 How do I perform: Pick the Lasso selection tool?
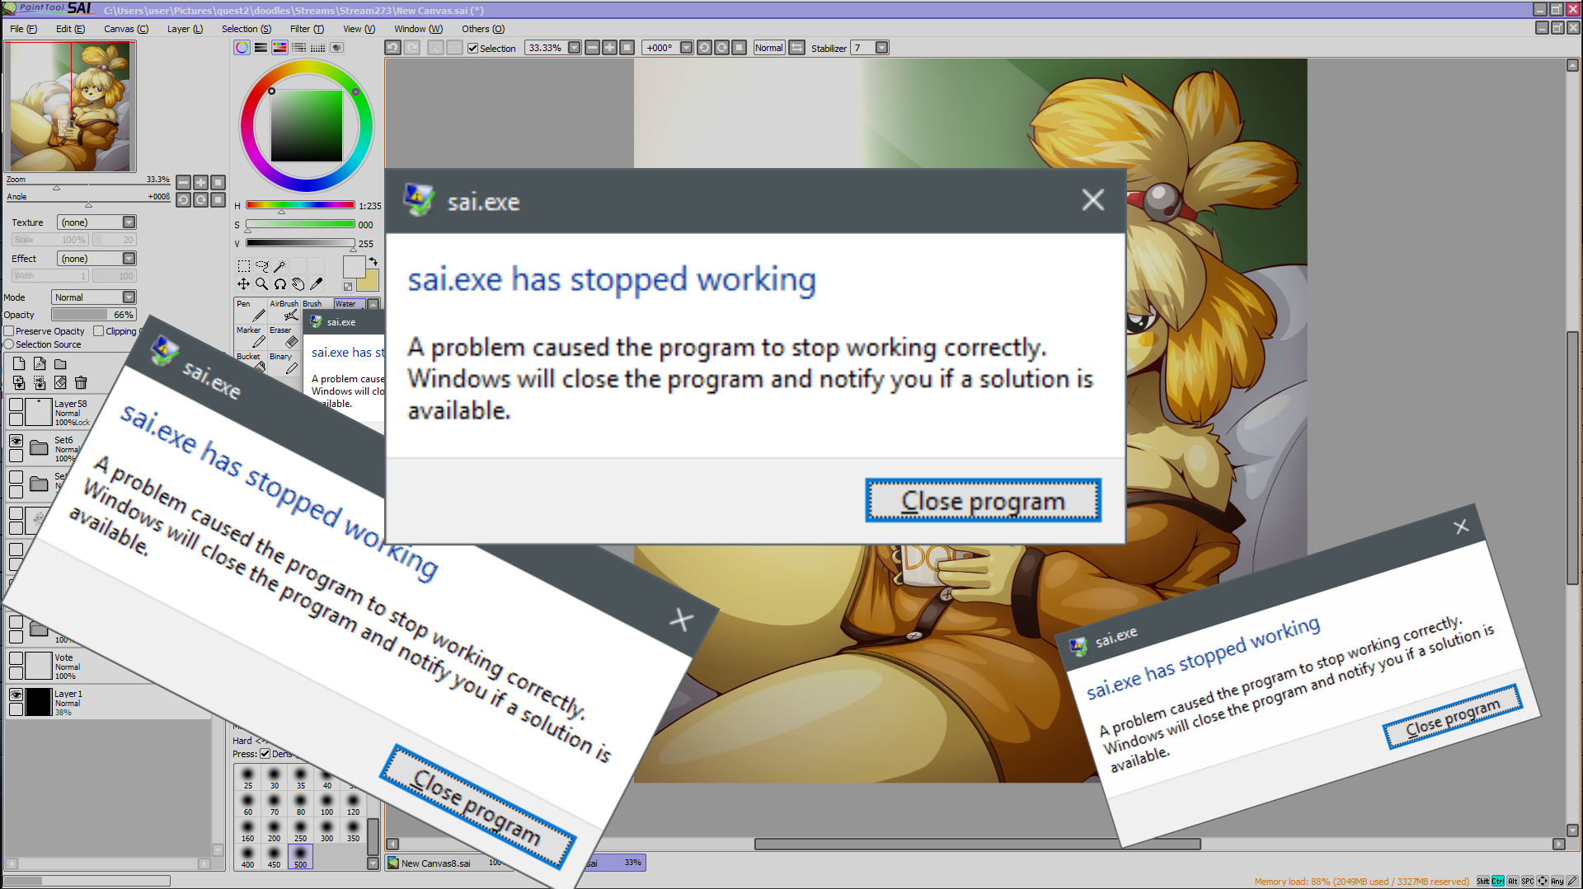pos(262,266)
